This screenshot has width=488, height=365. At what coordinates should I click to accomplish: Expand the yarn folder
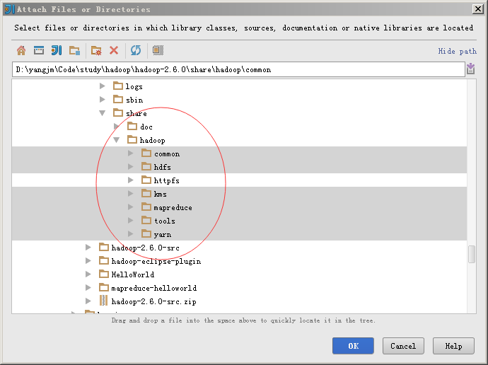click(x=131, y=233)
